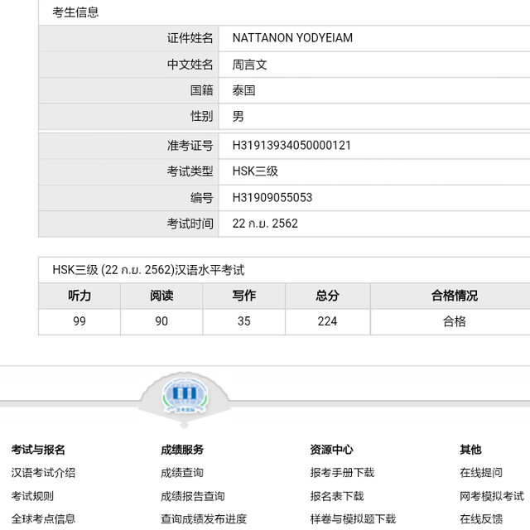
Task: Click the nationality value 泰国
Action: 243,90
